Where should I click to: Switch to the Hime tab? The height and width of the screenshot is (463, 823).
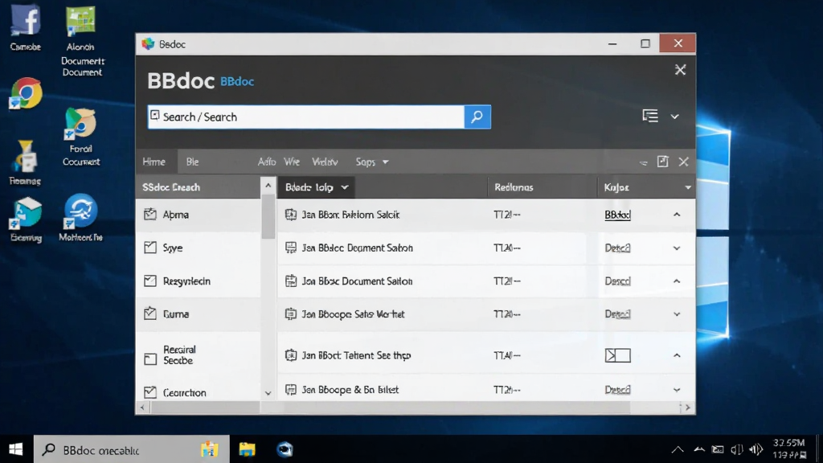click(154, 162)
